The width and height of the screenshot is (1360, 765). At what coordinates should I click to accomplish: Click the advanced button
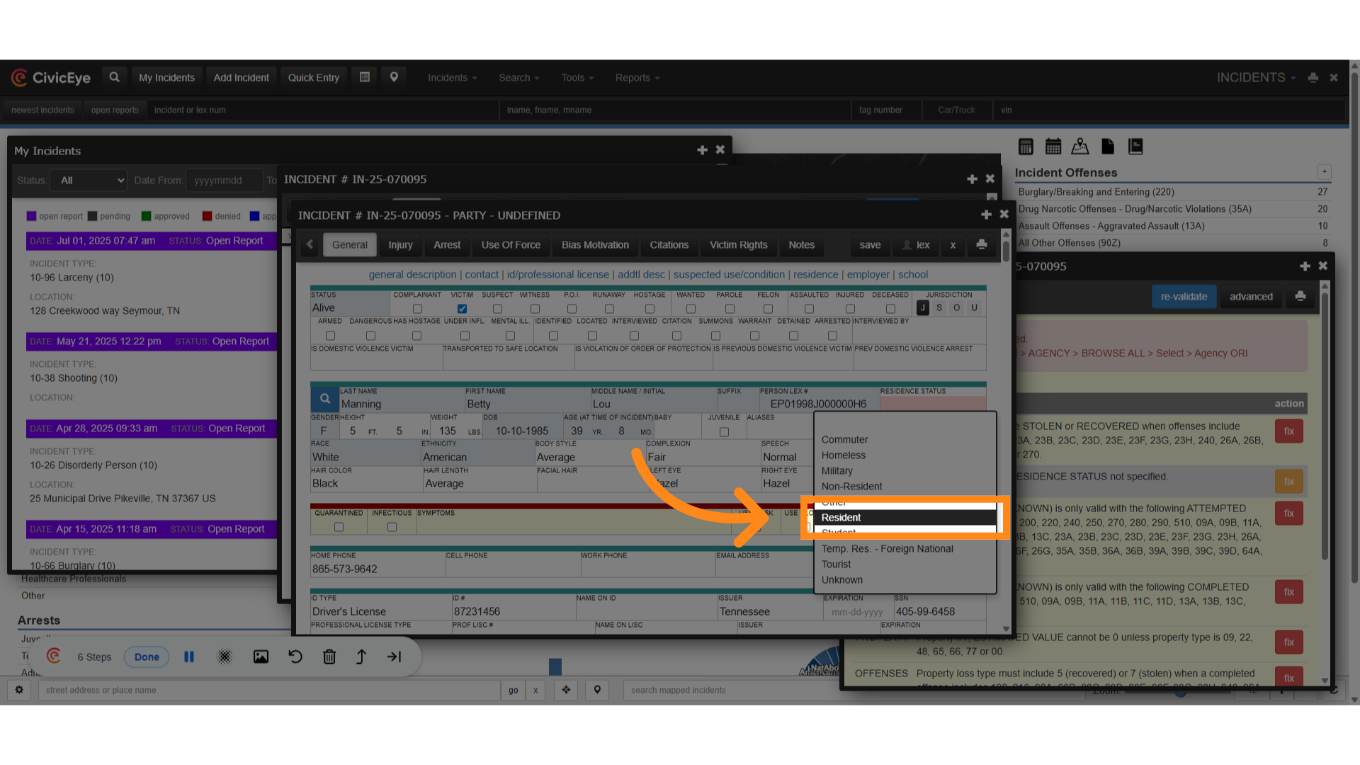pos(1251,296)
